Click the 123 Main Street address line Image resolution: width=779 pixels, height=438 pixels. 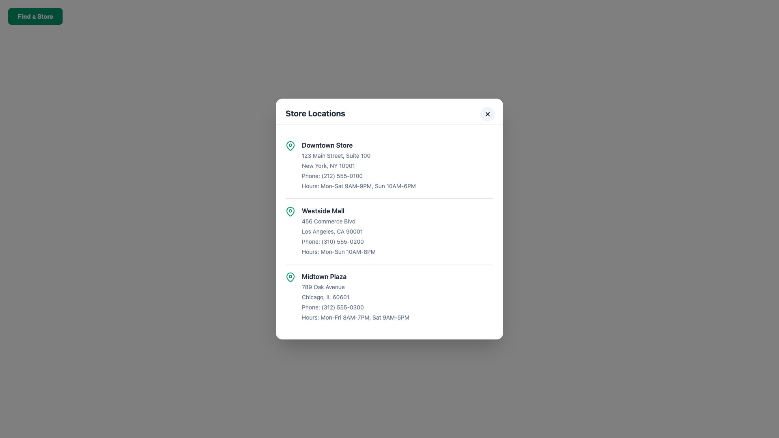tap(336, 156)
